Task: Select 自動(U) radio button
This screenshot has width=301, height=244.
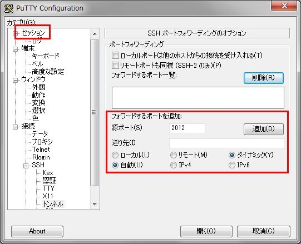Action: pos(115,165)
